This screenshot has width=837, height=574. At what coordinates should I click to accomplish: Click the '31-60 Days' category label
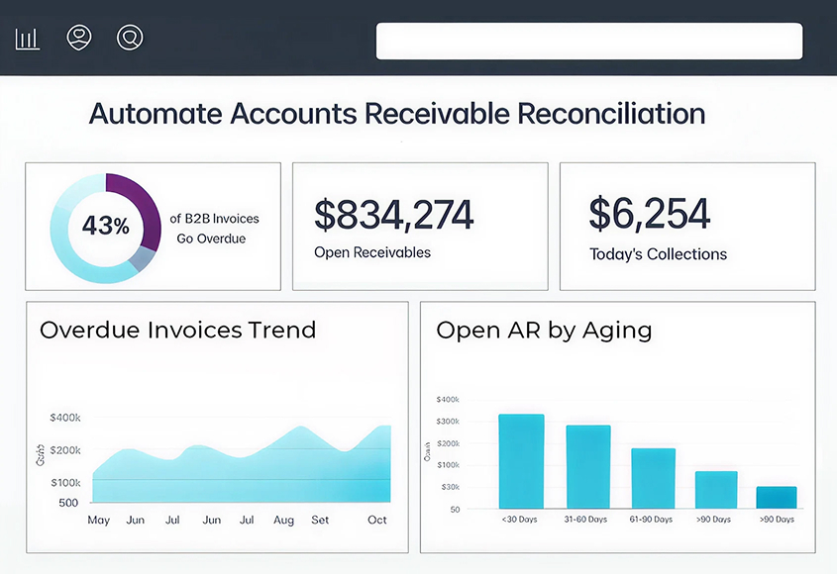tap(585, 519)
